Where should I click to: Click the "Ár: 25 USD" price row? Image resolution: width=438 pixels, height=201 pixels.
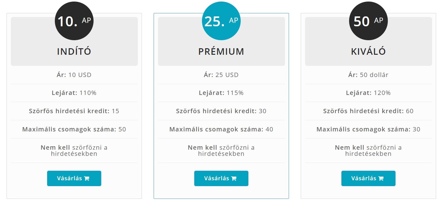pyautogui.click(x=221, y=75)
